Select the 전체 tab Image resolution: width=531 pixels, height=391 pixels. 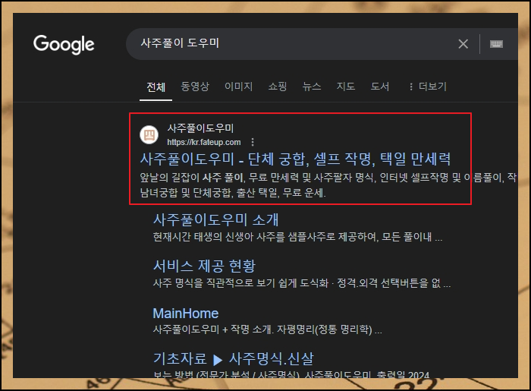click(156, 87)
